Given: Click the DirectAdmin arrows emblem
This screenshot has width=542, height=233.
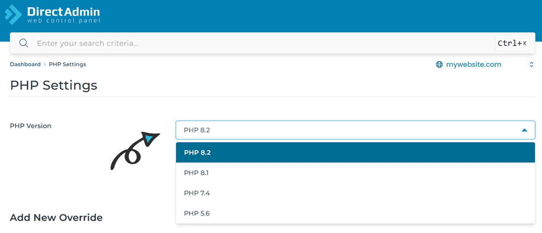Looking at the screenshot, I should (x=12, y=14).
